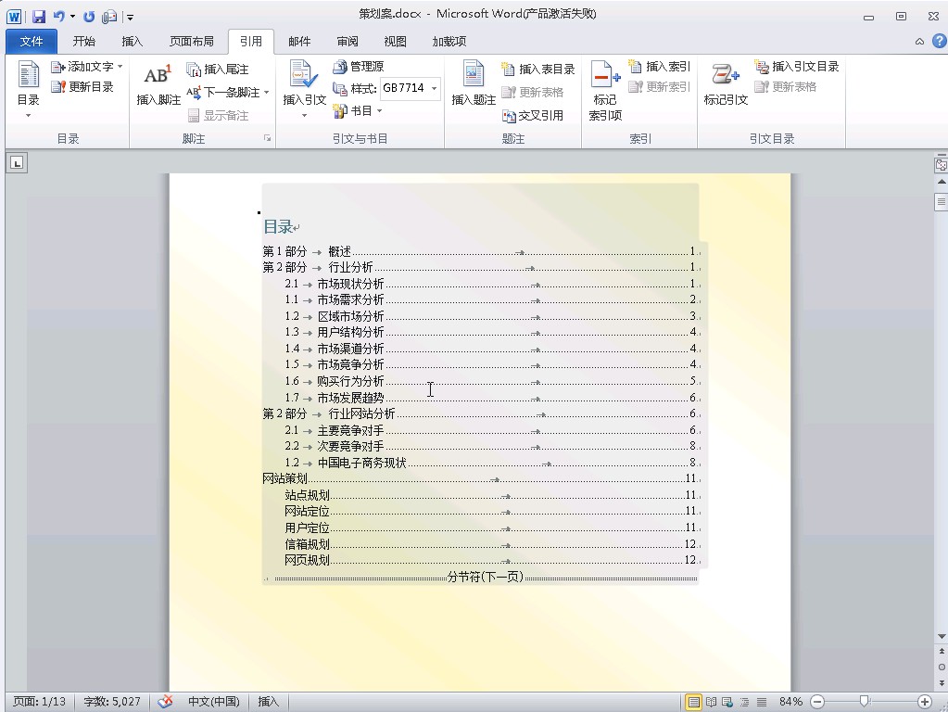Open the Page Layout (页面布局) tab

pyautogui.click(x=191, y=42)
